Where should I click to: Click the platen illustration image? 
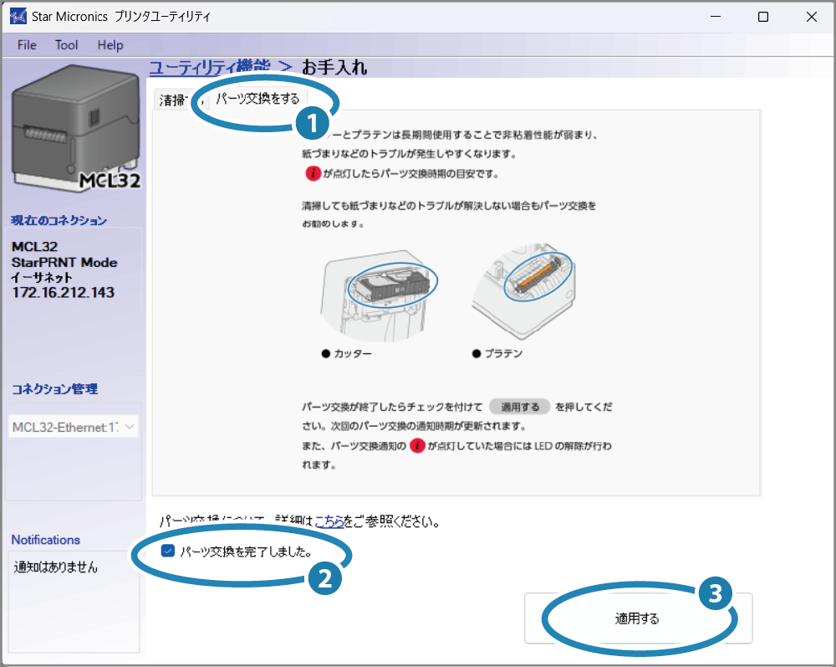525,290
